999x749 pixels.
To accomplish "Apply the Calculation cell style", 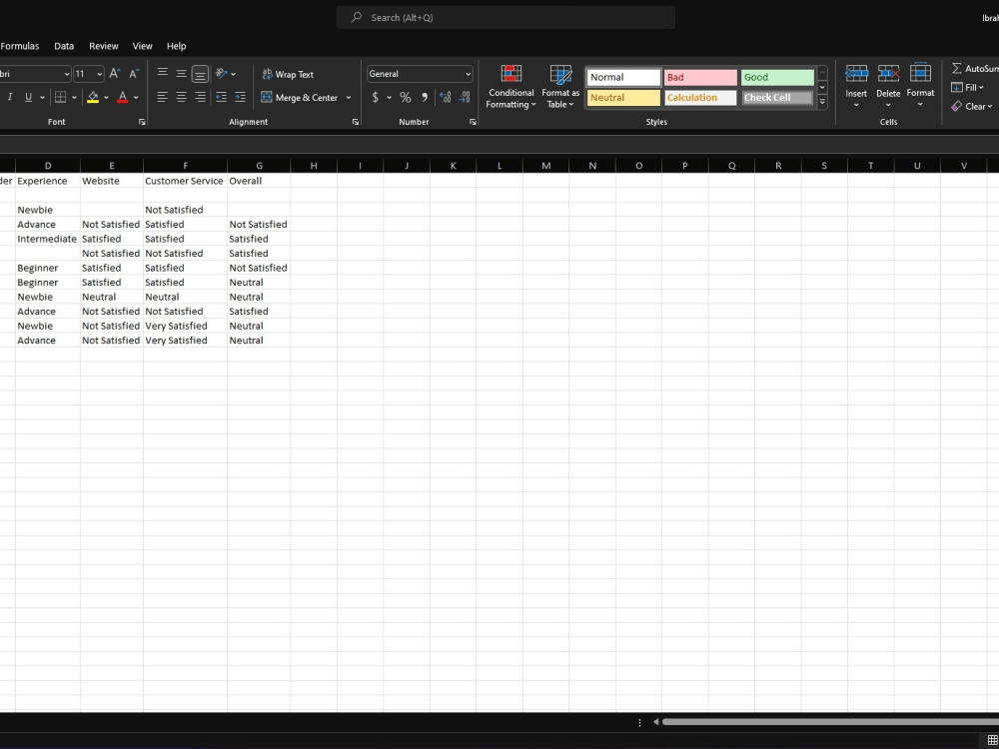I will point(700,98).
